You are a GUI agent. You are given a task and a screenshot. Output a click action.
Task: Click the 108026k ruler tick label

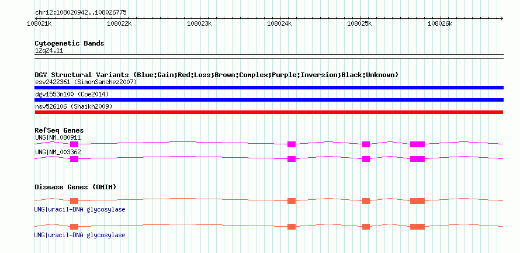pos(440,23)
